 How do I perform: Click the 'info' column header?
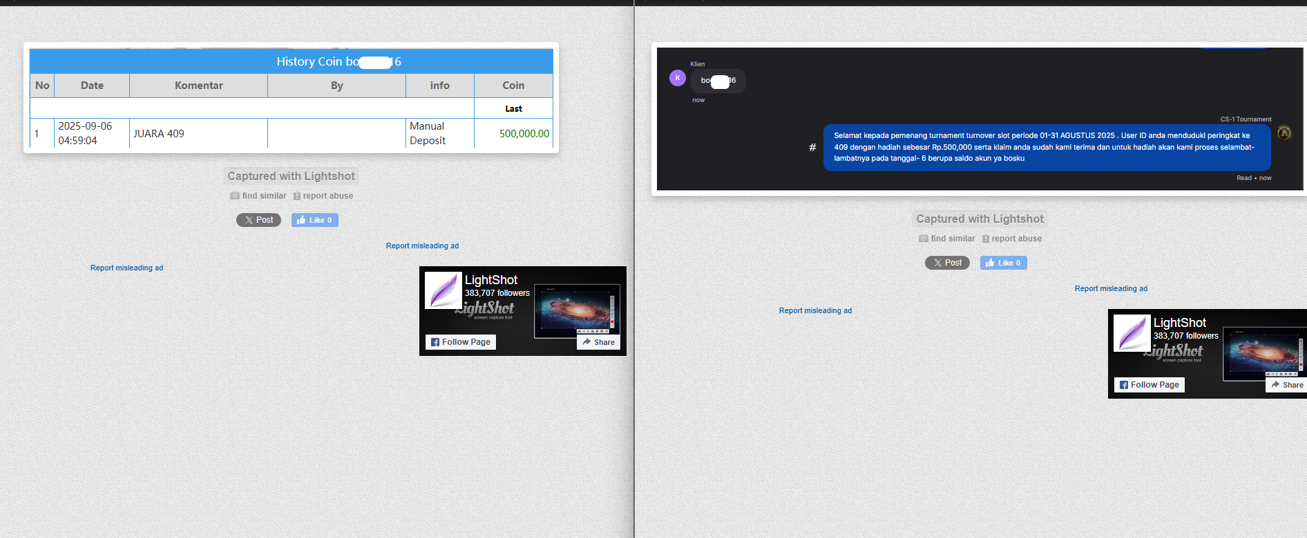[x=440, y=86]
